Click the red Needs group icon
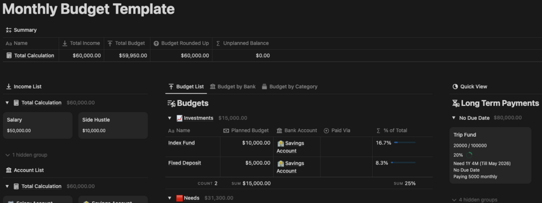 point(180,198)
